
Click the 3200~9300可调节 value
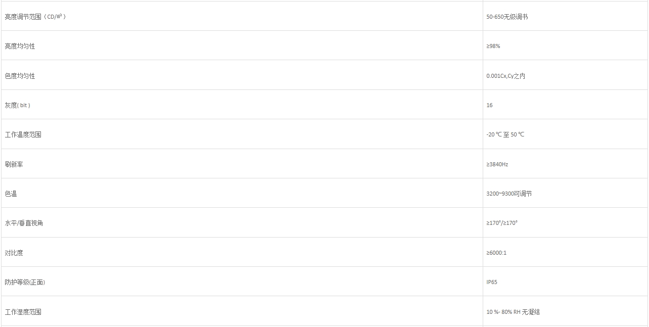click(x=509, y=194)
